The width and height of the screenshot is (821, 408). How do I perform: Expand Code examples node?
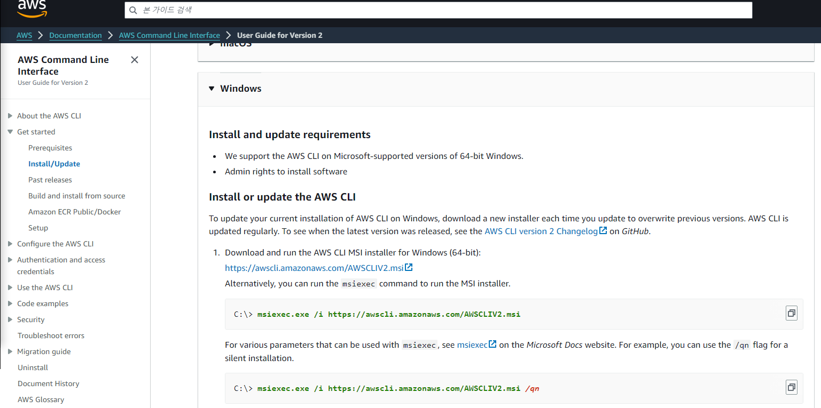click(10, 303)
